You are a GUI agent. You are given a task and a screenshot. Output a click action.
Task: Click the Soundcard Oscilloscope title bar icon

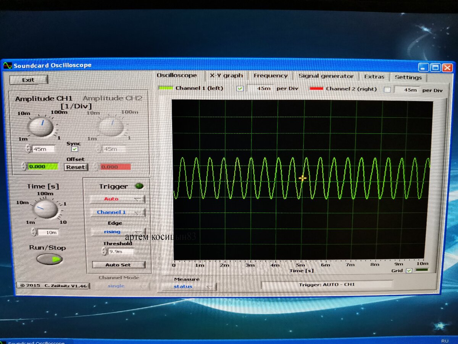(x=8, y=65)
